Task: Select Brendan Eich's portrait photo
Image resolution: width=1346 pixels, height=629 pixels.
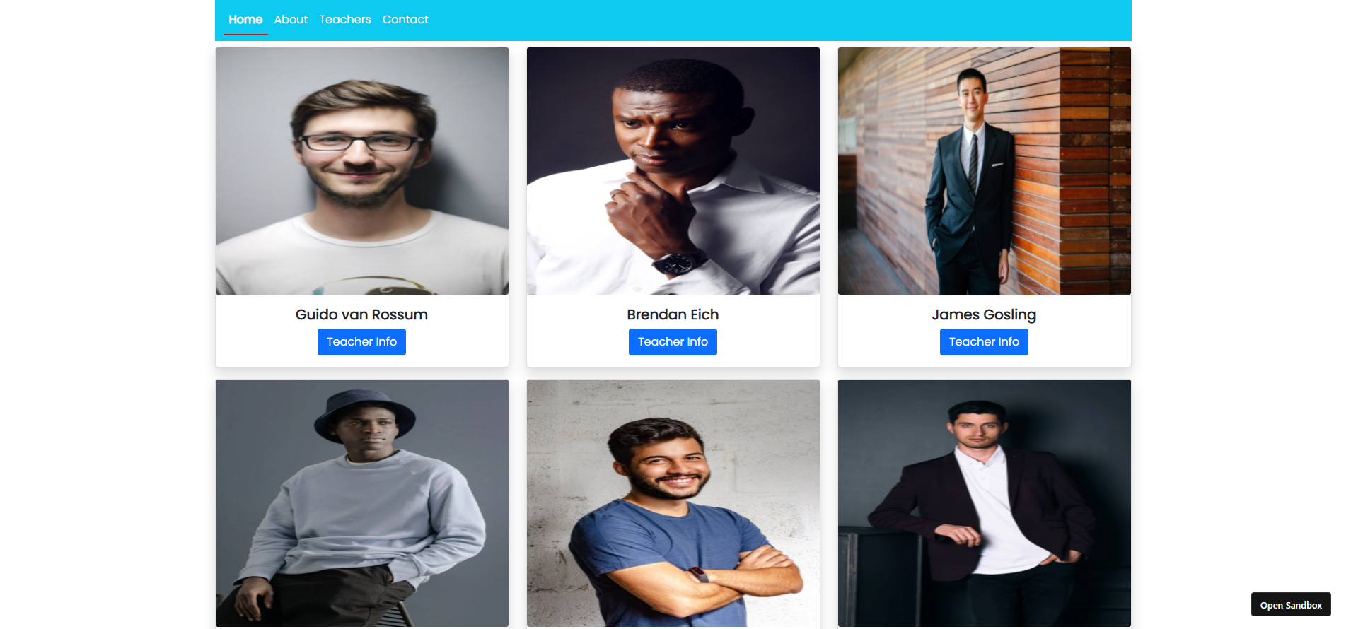Action: [673, 171]
